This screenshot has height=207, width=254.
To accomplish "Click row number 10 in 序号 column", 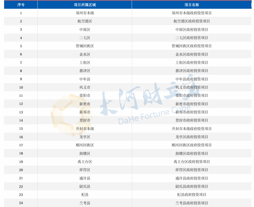I will (x=21, y=87).
